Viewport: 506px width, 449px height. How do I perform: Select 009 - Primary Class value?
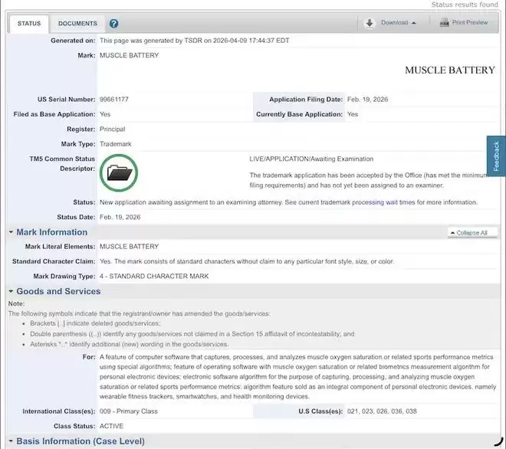point(129,411)
